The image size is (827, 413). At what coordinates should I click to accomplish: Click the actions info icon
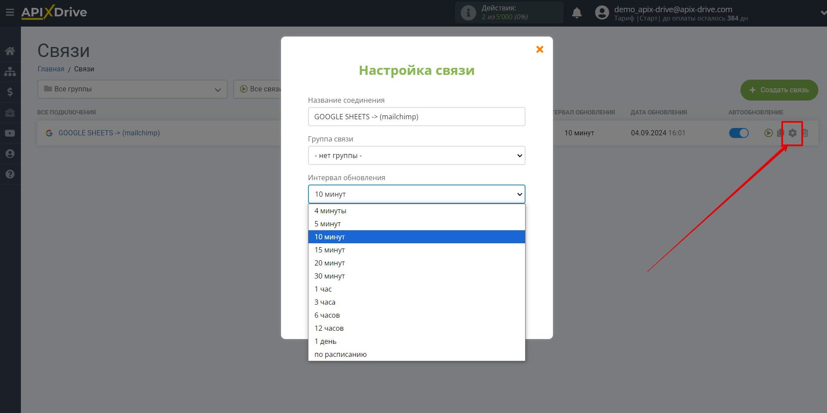click(468, 13)
